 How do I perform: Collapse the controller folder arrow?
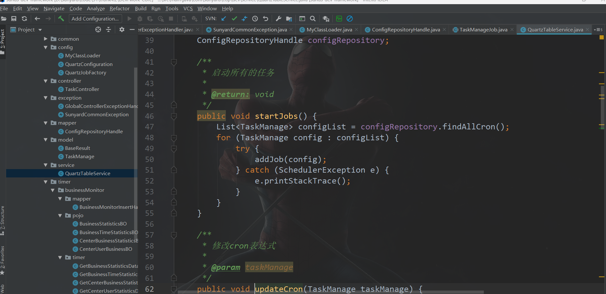pyautogui.click(x=46, y=81)
